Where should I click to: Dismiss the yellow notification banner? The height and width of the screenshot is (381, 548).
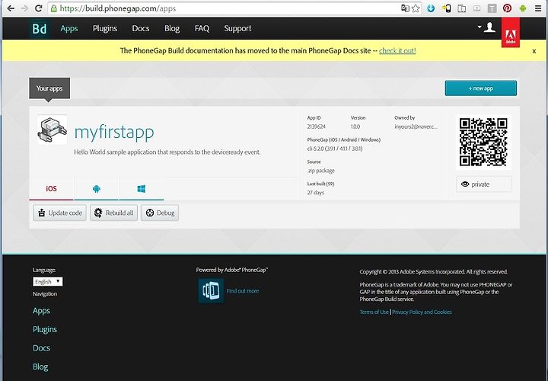pos(534,51)
